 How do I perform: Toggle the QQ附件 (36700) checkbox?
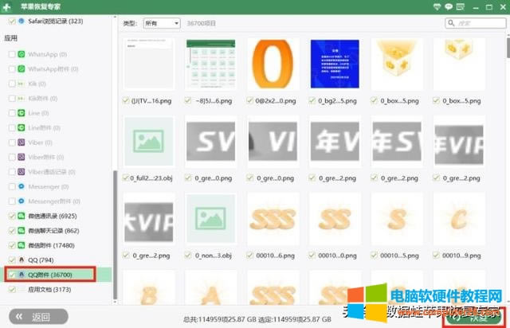(10, 274)
